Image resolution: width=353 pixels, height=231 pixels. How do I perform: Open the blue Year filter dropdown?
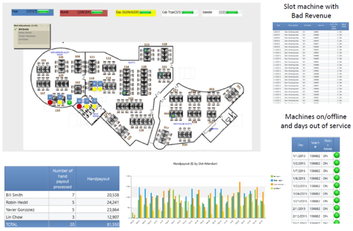(33, 12)
